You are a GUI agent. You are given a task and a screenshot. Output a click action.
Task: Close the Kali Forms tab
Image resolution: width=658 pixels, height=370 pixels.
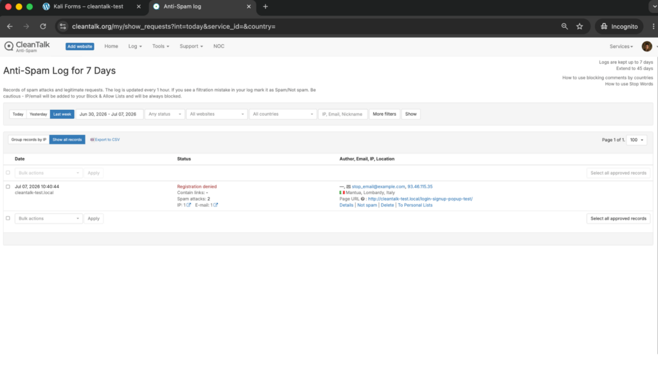click(139, 6)
